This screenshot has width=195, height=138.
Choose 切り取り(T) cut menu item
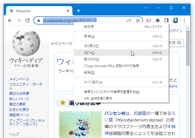tap(121, 46)
